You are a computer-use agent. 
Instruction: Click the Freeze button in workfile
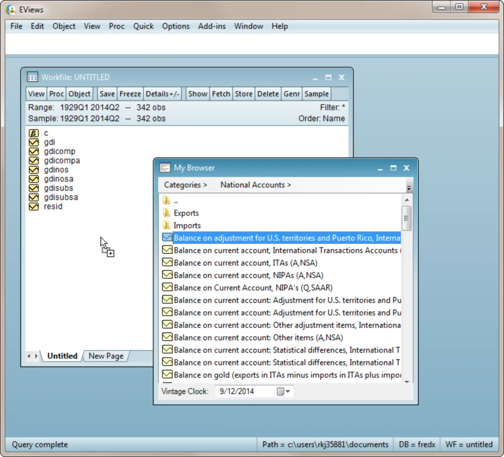tap(130, 94)
